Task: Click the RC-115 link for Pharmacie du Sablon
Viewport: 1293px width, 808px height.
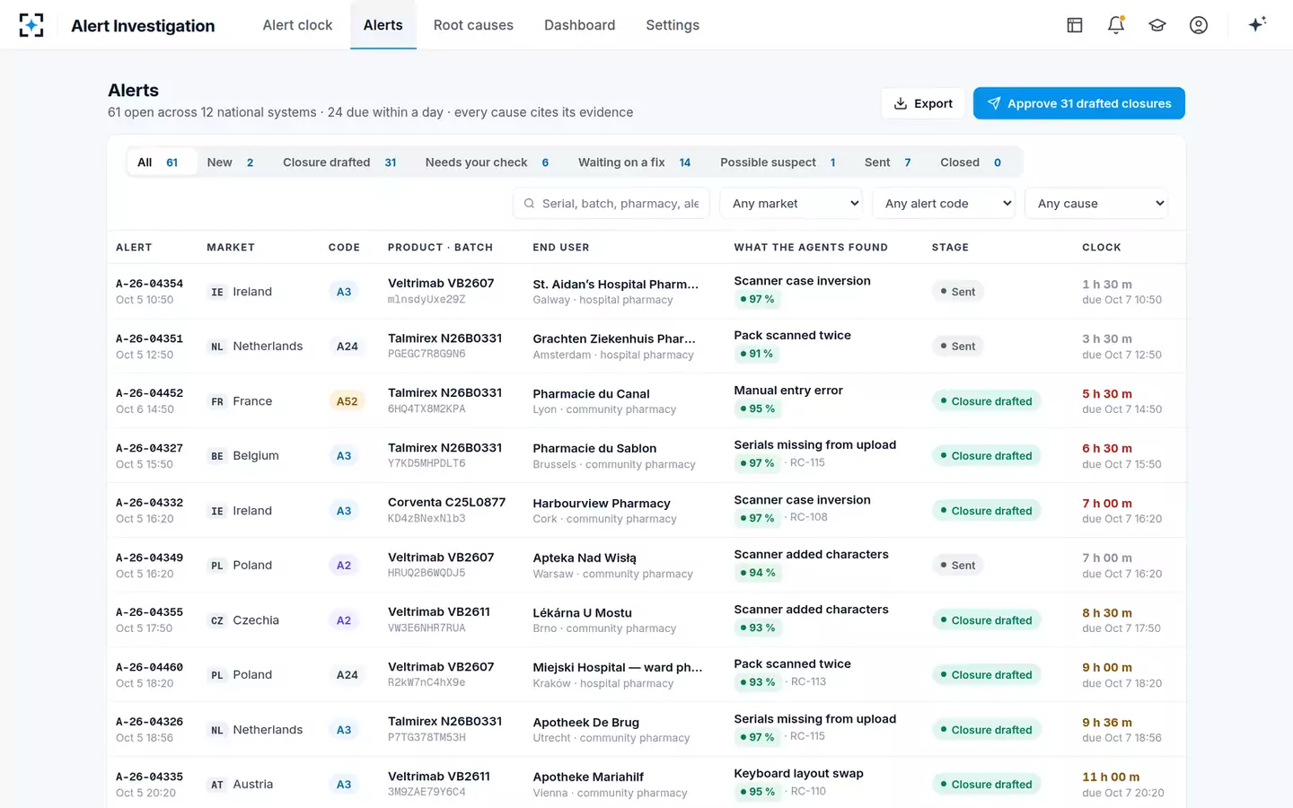Action: [807, 462]
